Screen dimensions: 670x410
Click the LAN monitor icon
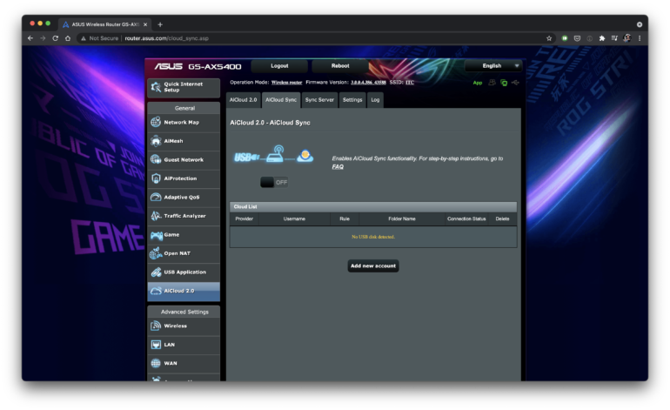tap(156, 345)
